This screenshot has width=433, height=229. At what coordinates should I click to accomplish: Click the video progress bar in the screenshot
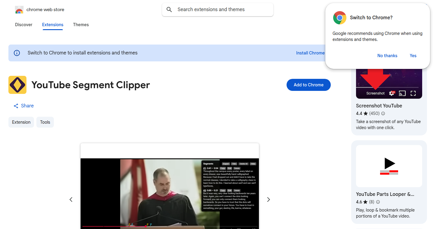coord(170,226)
